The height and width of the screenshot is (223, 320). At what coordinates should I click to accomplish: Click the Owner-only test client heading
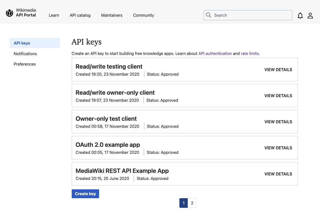point(106,119)
